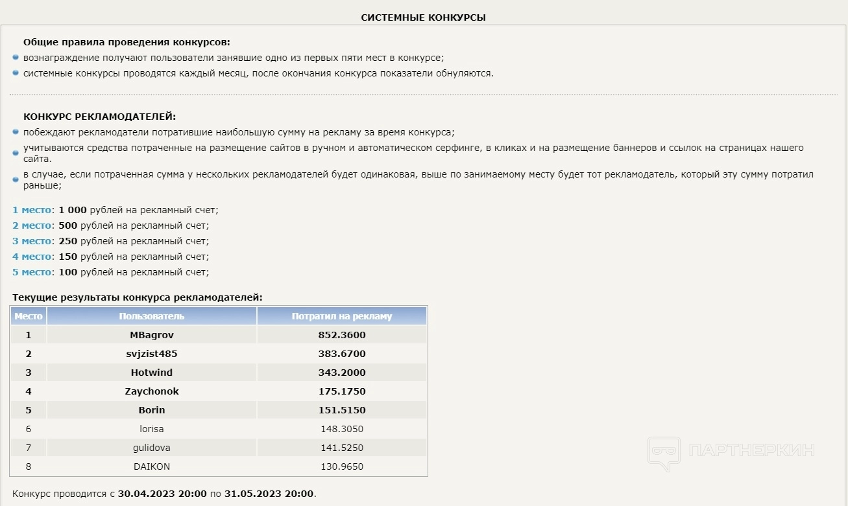Click the "Место" column header

pos(29,316)
